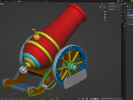Screen dimensions: 133x100
Task: Open Particles properties tab
Action: tap(124, 28)
